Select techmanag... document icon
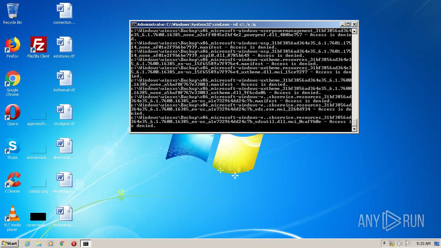Viewport: 441px width, 248px height. click(64, 216)
